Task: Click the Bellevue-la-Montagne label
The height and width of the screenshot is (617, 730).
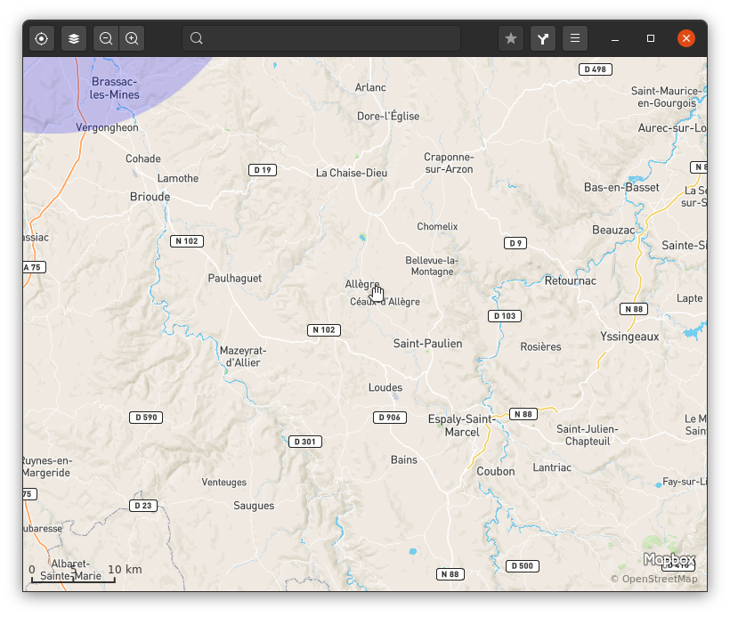Action: coord(432,266)
